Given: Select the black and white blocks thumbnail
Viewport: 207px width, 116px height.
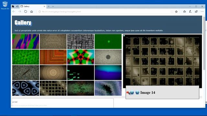Looking at the screenshot, I should [81, 42].
